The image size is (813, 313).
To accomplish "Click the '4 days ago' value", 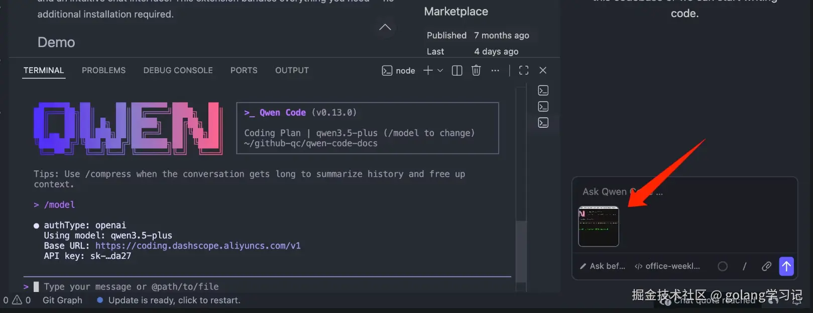I will [x=496, y=52].
